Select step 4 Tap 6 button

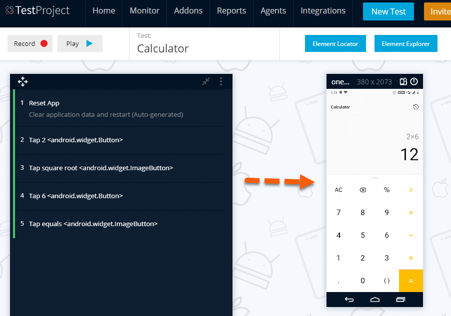[x=120, y=196]
